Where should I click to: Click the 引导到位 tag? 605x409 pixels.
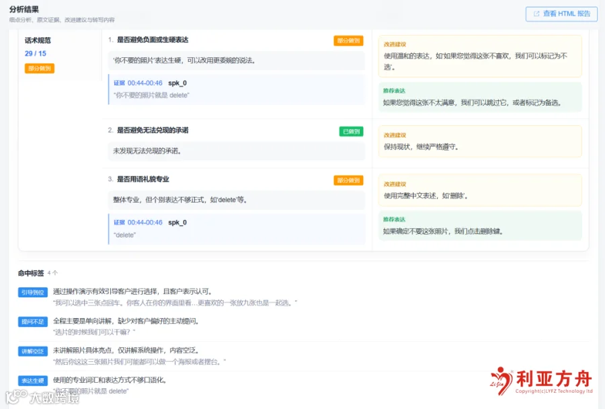[33, 293]
